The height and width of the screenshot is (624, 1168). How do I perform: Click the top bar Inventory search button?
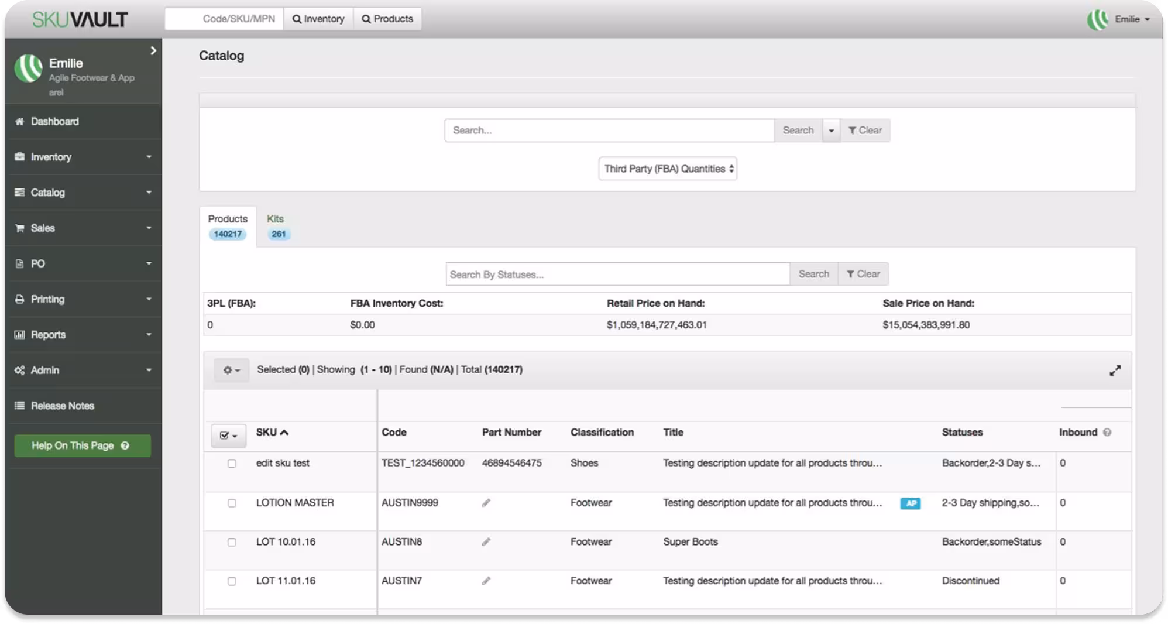pyautogui.click(x=318, y=19)
